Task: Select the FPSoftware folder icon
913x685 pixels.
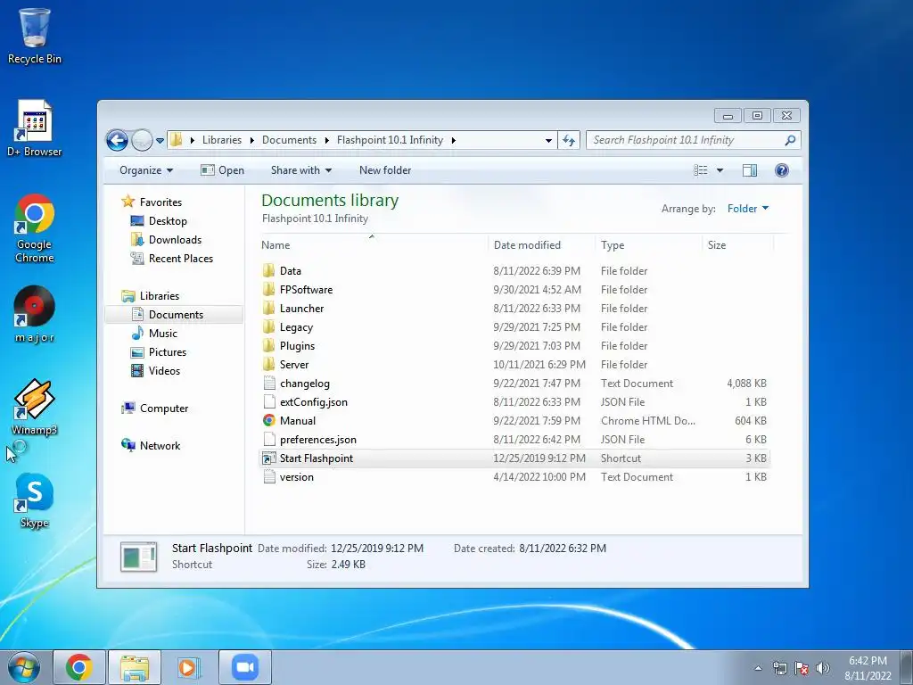Action: [x=268, y=290]
